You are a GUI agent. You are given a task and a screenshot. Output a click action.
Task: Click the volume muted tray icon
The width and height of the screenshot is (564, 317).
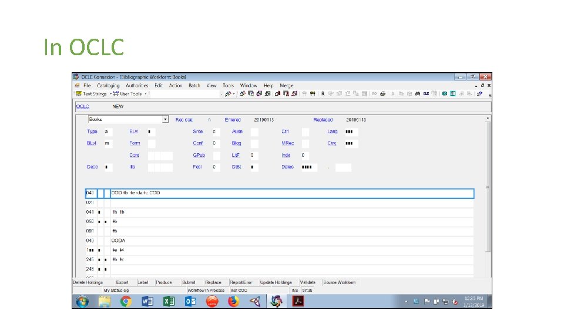coord(455,302)
